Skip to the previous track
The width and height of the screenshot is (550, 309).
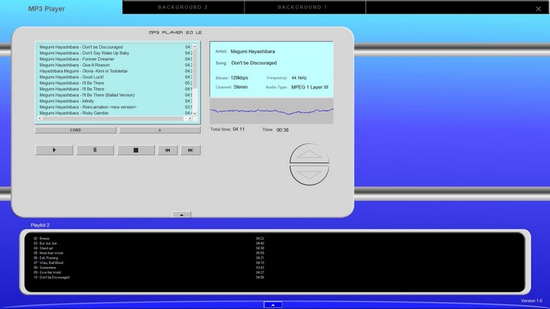tap(167, 150)
